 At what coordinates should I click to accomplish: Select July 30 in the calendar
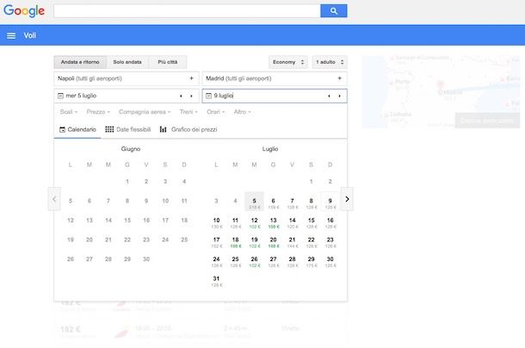click(x=330, y=260)
